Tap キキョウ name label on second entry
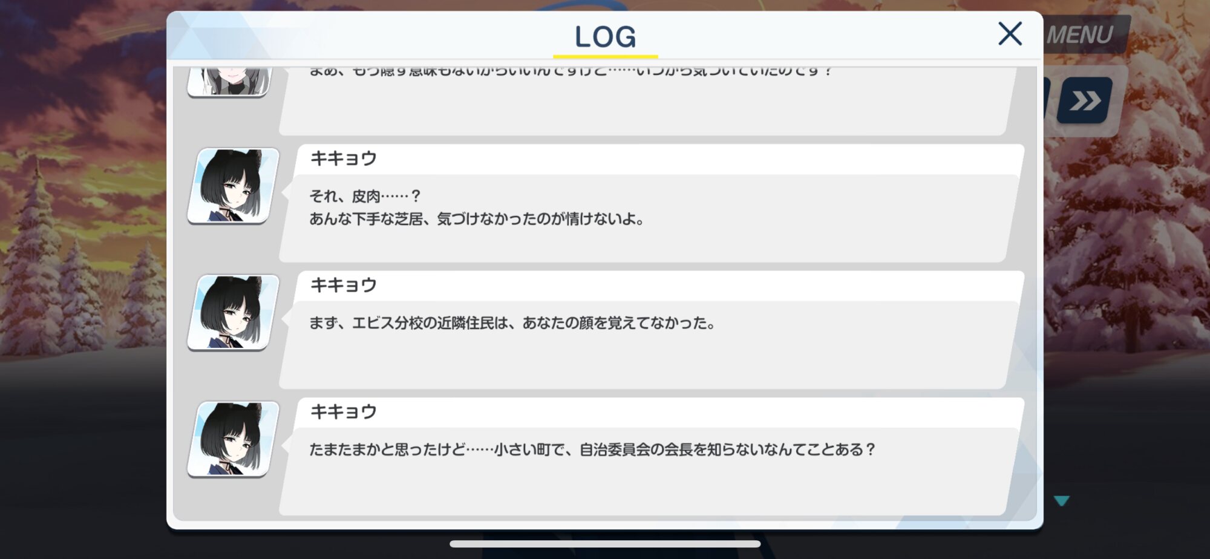This screenshot has height=559, width=1210. tap(344, 285)
